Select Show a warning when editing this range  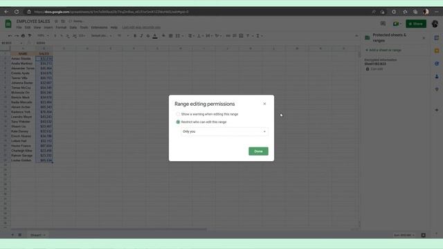[x=178, y=114]
